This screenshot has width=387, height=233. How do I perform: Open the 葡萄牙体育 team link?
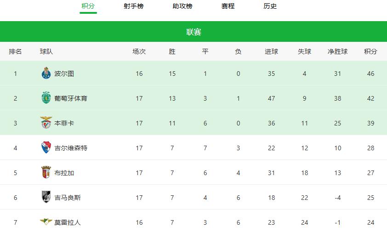point(71,98)
